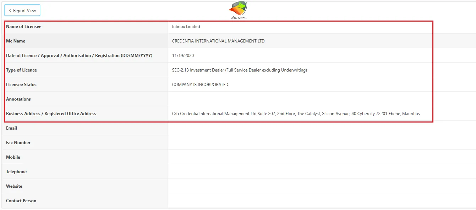The width and height of the screenshot is (476, 210).
Task: Click the 'Email' row label
Action: coord(11,128)
